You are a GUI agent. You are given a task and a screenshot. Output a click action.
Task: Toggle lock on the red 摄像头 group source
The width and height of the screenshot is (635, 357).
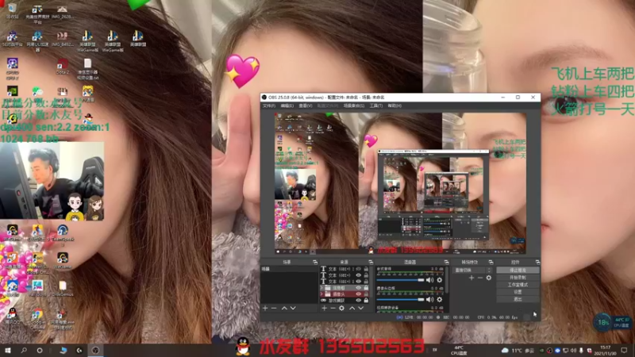(366, 294)
